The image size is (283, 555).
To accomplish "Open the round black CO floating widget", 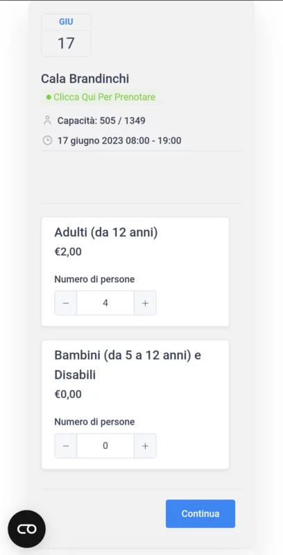I will [x=27, y=529].
